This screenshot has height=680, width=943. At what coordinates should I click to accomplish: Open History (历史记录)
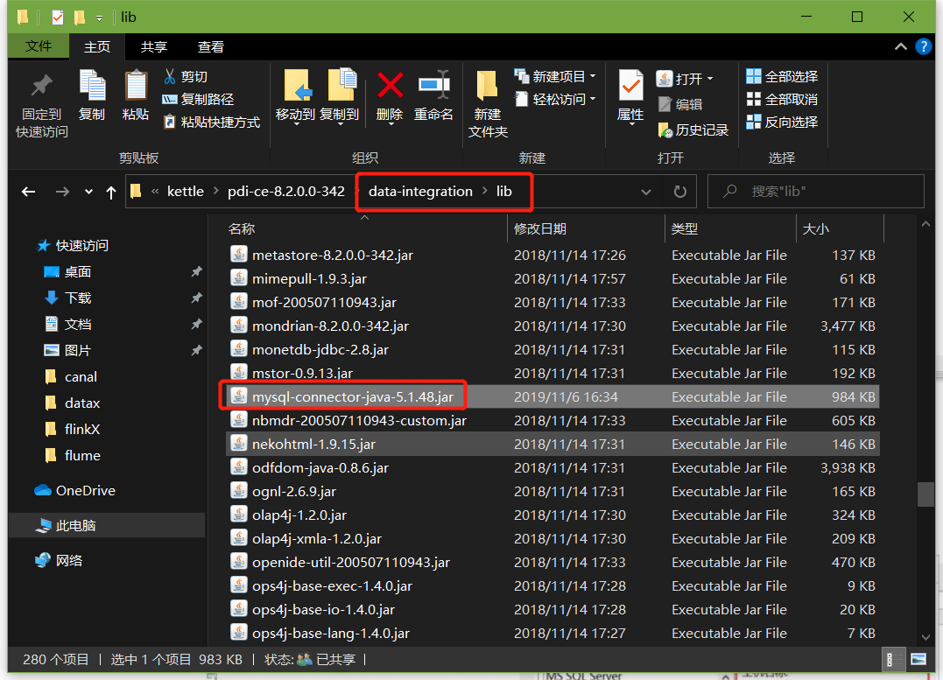pos(693,130)
